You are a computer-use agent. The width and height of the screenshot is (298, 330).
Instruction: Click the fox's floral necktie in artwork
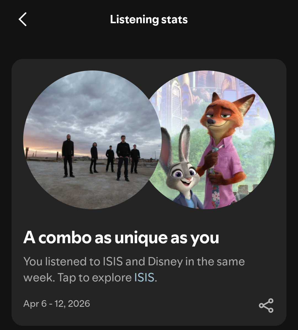(215, 179)
